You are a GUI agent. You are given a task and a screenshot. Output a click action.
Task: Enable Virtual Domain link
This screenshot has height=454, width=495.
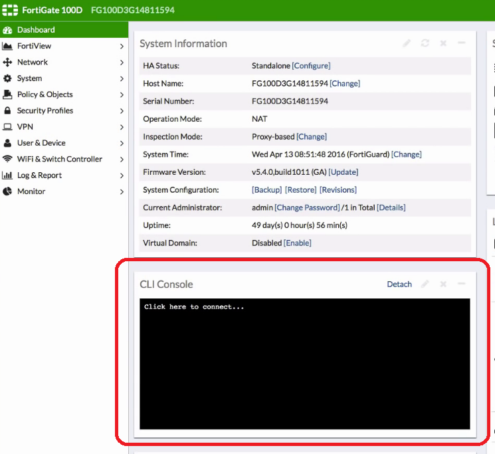click(x=298, y=243)
